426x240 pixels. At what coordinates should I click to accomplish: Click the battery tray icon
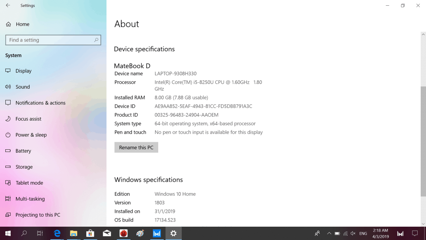[337, 234]
